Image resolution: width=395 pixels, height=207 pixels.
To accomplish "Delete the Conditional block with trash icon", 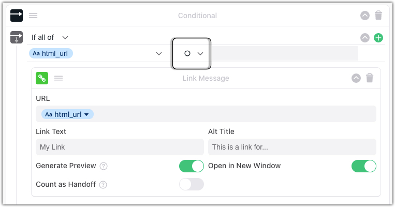I will [378, 16].
